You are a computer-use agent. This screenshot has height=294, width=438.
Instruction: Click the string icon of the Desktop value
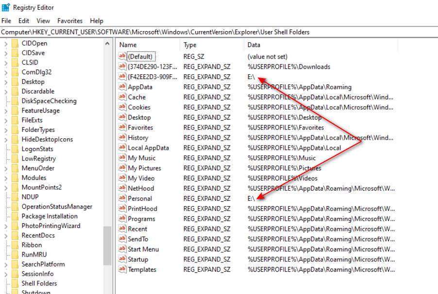pos(122,117)
